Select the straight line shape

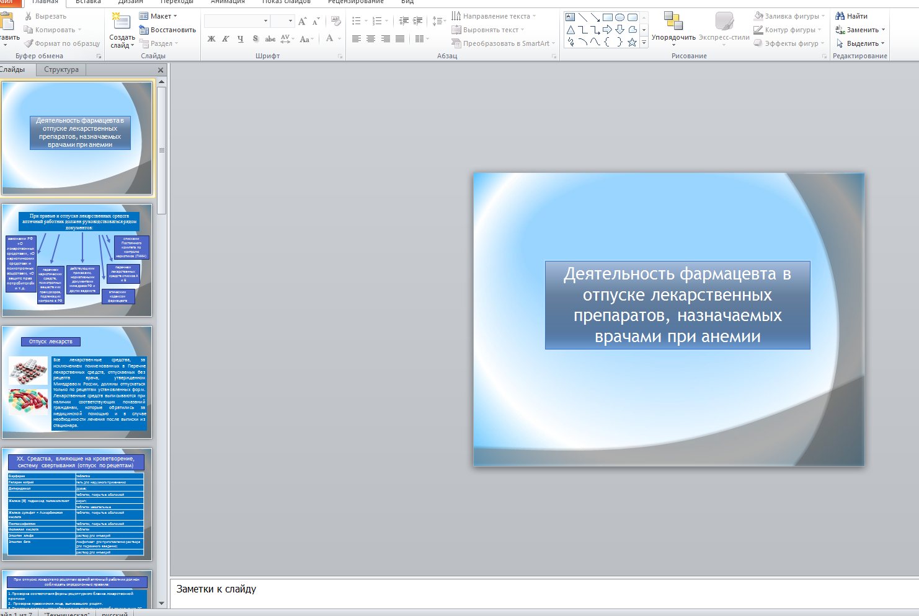pos(583,17)
